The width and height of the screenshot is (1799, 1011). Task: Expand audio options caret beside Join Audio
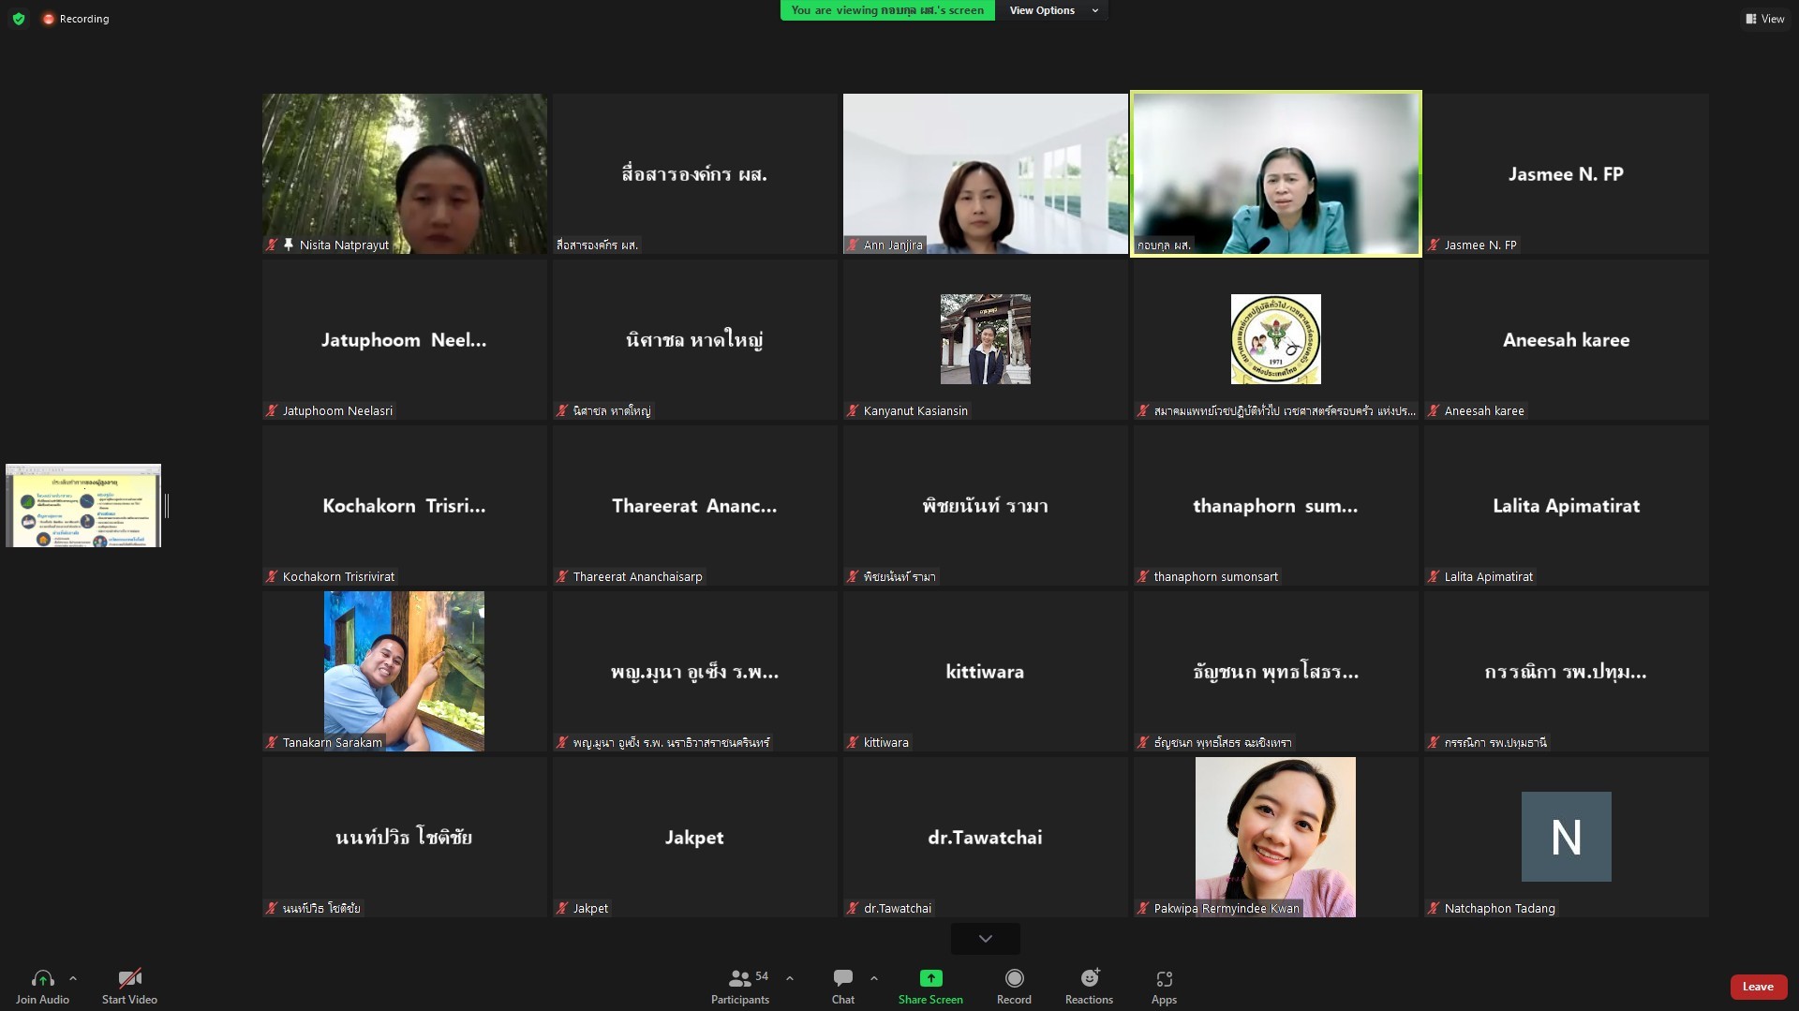pyautogui.click(x=73, y=978)
